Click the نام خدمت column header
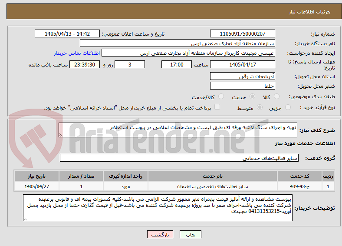The height and width of the screenshot is (246, 342). 212,176
